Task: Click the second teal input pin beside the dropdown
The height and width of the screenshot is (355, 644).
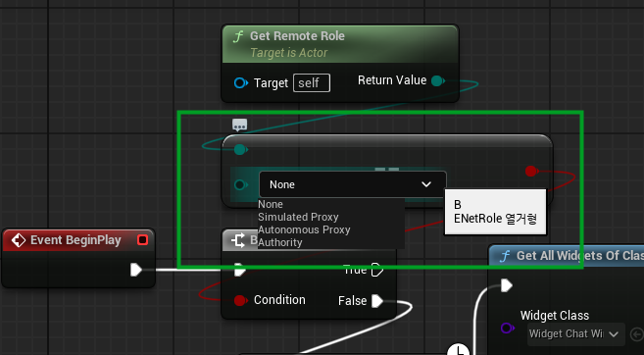Action: (x=240, y=185)
